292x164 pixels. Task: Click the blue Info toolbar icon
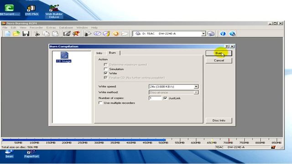[x=223, y=34]
